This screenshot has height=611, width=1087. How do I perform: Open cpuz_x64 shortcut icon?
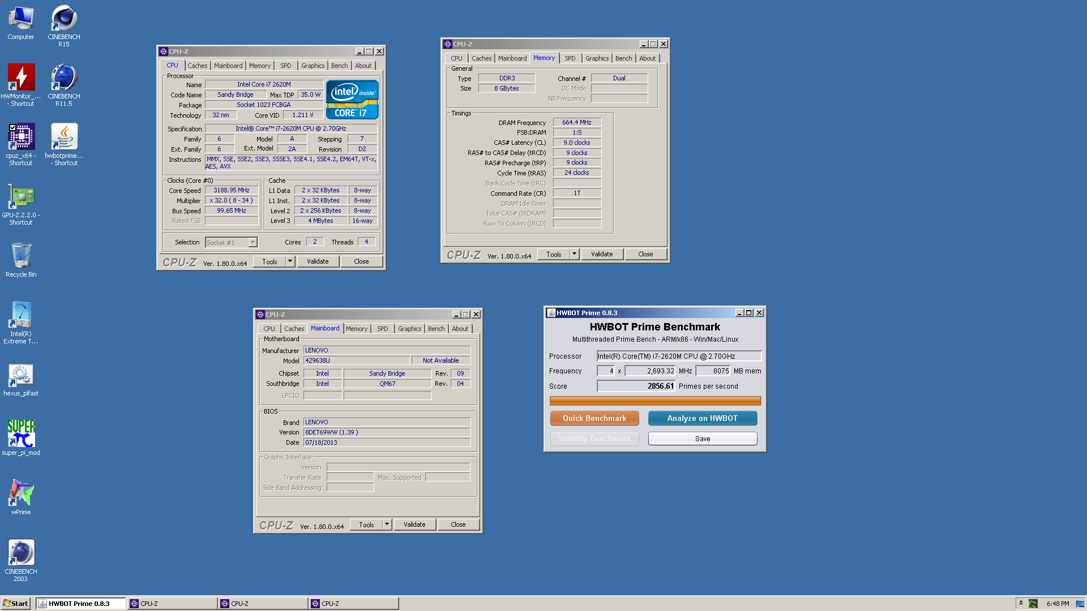tap(21, 144)
